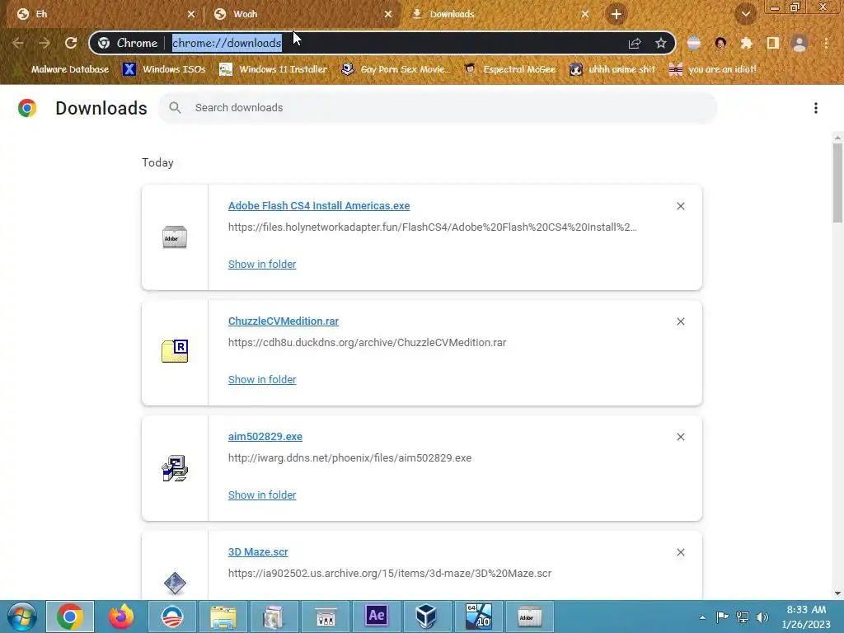
Task: Open Windows Explorer folder in taskbar
Action: [x=223, y=617]
